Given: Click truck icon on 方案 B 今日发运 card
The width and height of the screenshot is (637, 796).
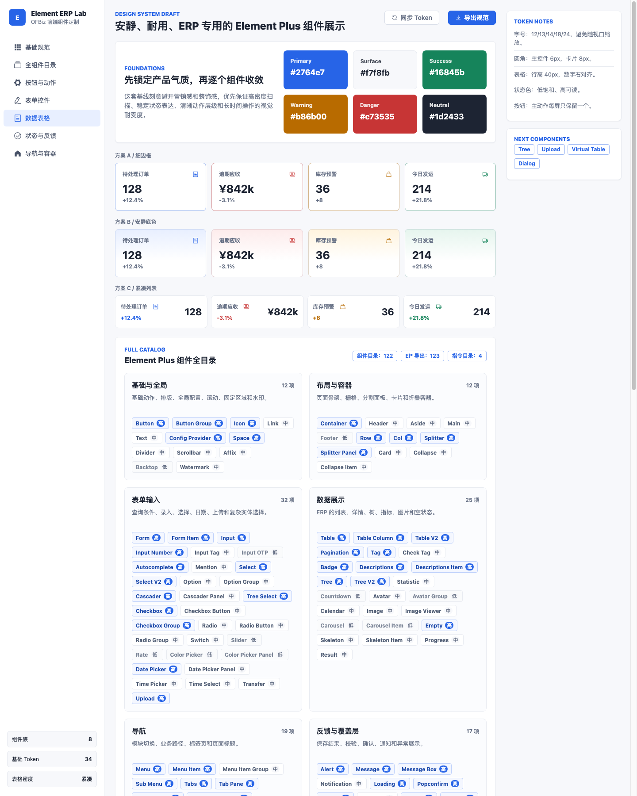Looking at the screenshot, I should 485,241.
